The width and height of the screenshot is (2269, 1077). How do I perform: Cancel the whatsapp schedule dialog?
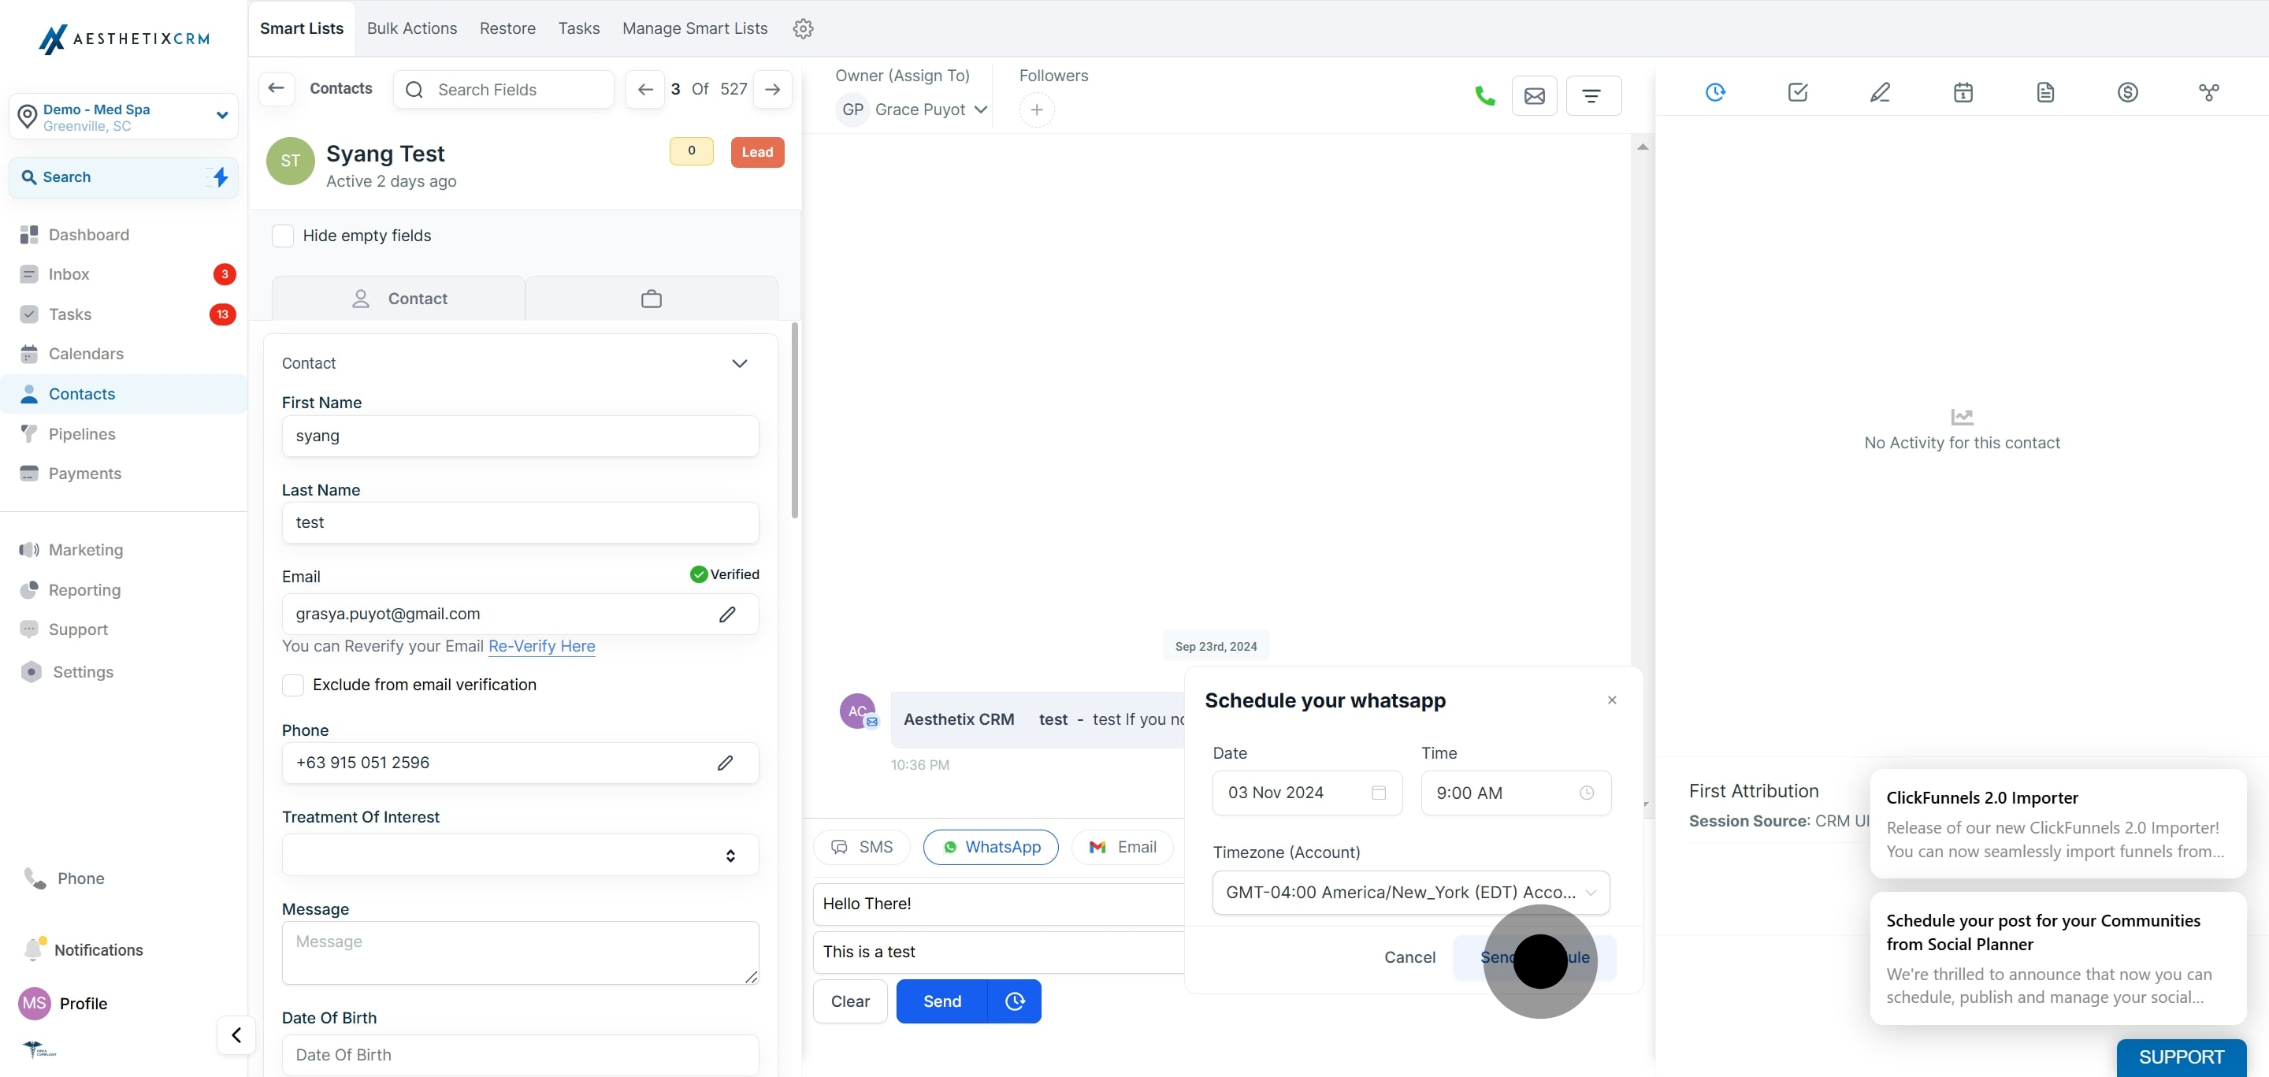click(1409, 957)
